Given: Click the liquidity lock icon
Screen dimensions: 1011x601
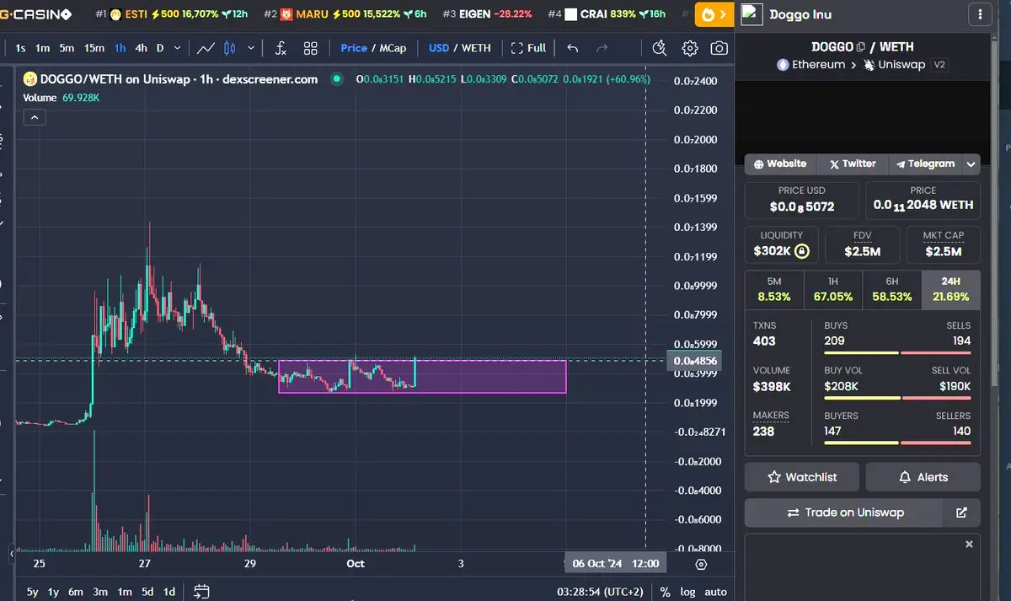Looking at the screenshot, I should click(x=802, y=250).
